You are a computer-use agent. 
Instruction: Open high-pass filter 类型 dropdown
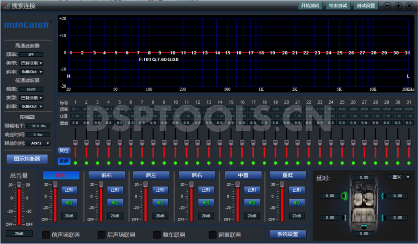click(x=31, y=63)
